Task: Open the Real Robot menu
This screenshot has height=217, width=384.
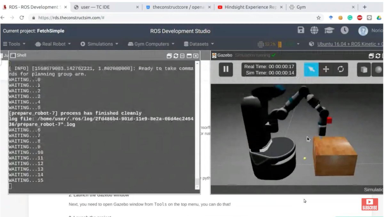Action: 52,44
